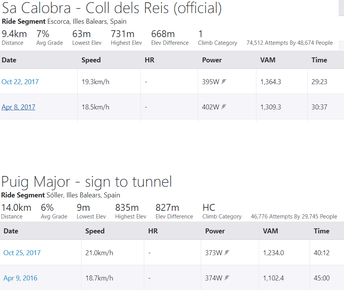Click the Puig Major - sign to tunnel title
The image size is (344, 290).
[86, 182]
